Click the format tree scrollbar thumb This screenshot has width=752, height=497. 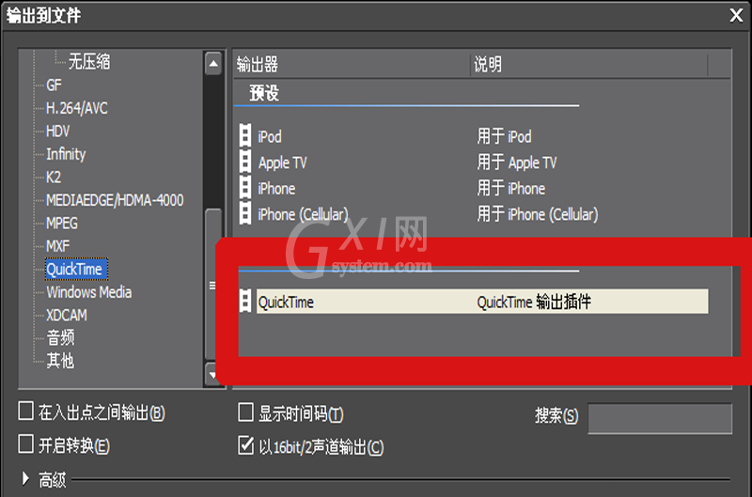(213, 285)
